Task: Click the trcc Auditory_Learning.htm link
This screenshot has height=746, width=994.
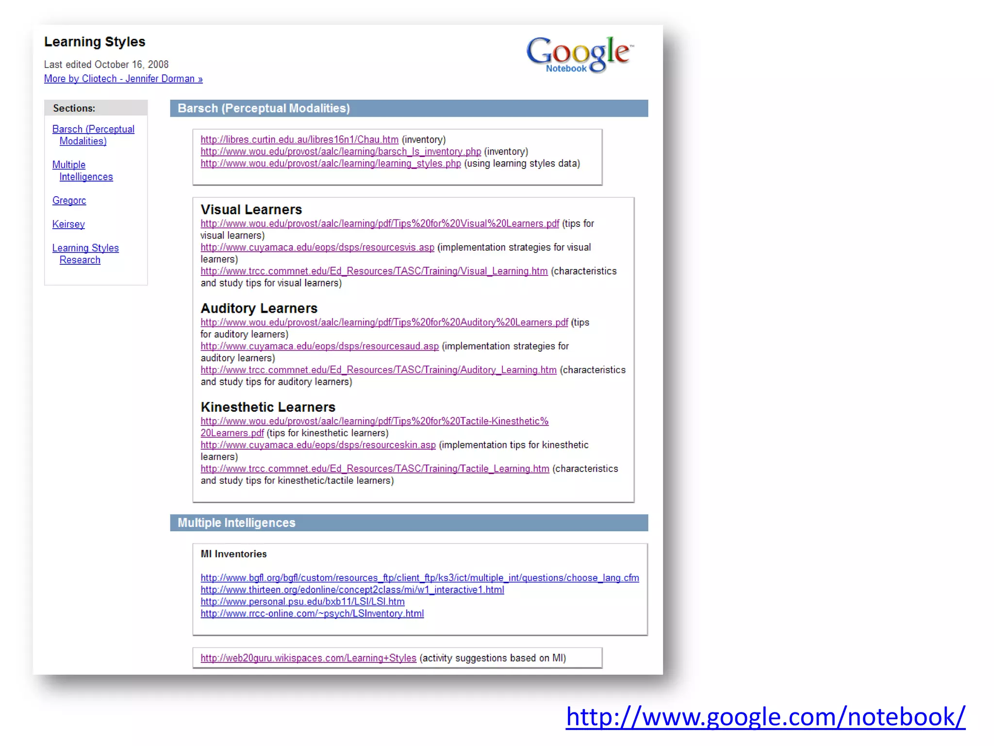Action: pyautogui.click(x=379, y=370)
